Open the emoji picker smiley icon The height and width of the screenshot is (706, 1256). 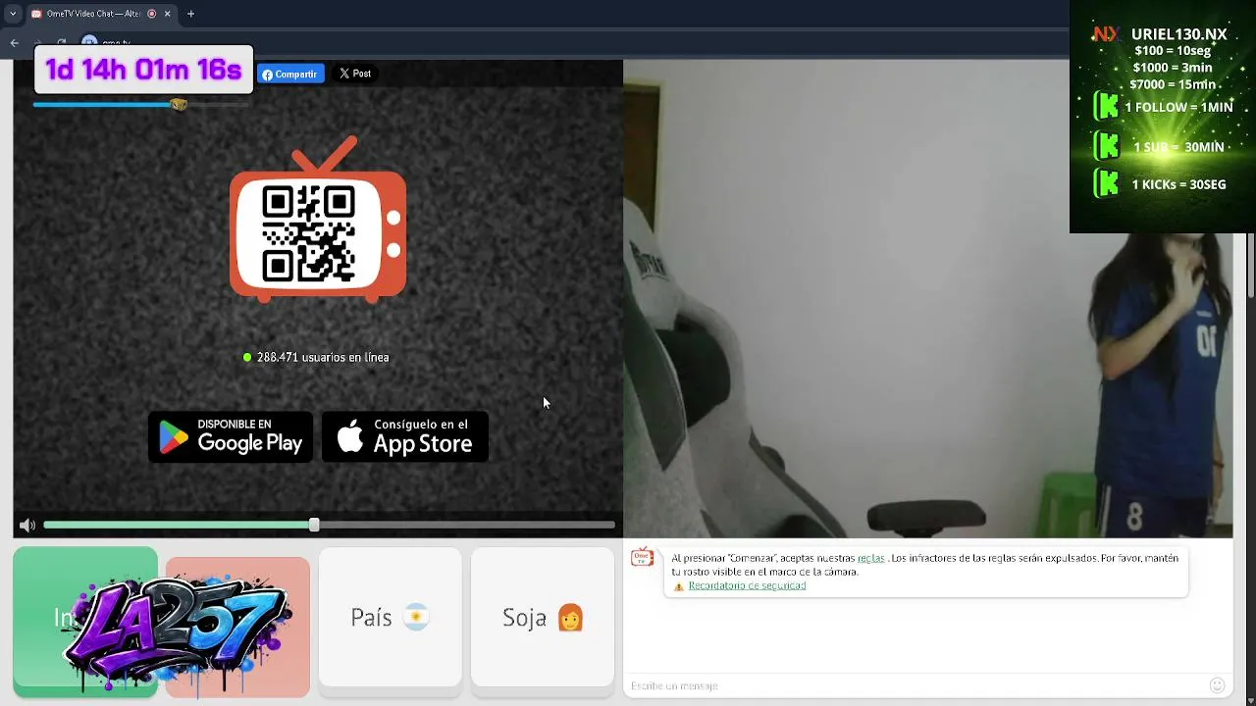tap(1218, 685)
